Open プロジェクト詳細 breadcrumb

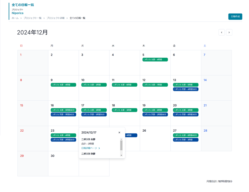pyautogui.click(x=55, y=18)
